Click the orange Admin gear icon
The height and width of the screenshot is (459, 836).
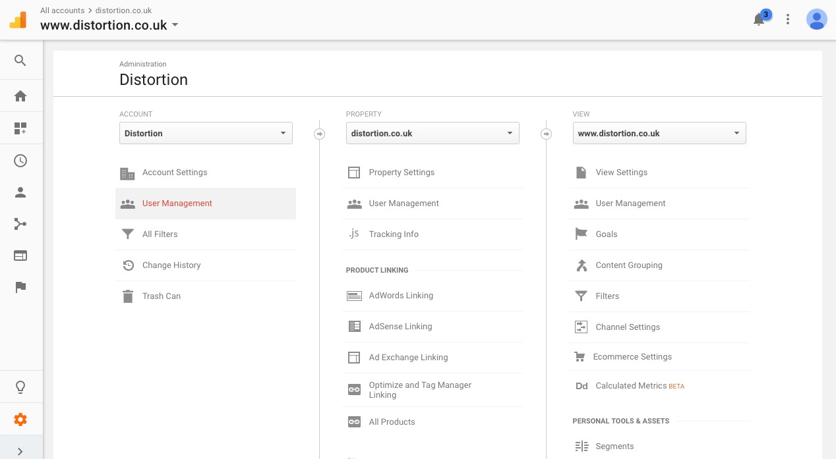click(20, 419)
